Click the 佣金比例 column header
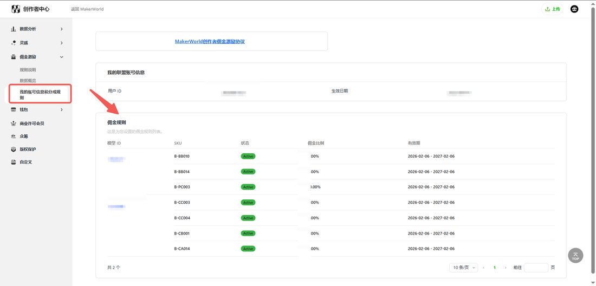Screen dimensions: 596x286 315,143
